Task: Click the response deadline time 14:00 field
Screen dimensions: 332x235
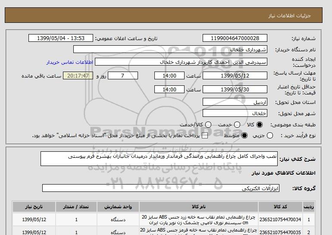Action: pos(169,75)
